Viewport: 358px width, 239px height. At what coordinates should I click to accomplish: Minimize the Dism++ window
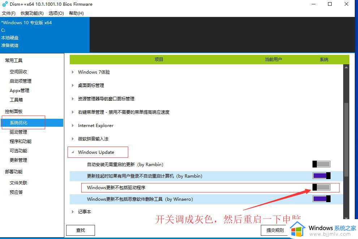[x=314, y=4]
